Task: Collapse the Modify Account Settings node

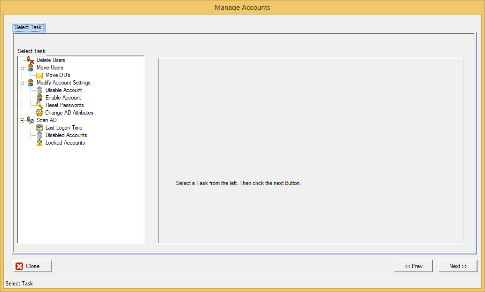Action: pos(22,83)
